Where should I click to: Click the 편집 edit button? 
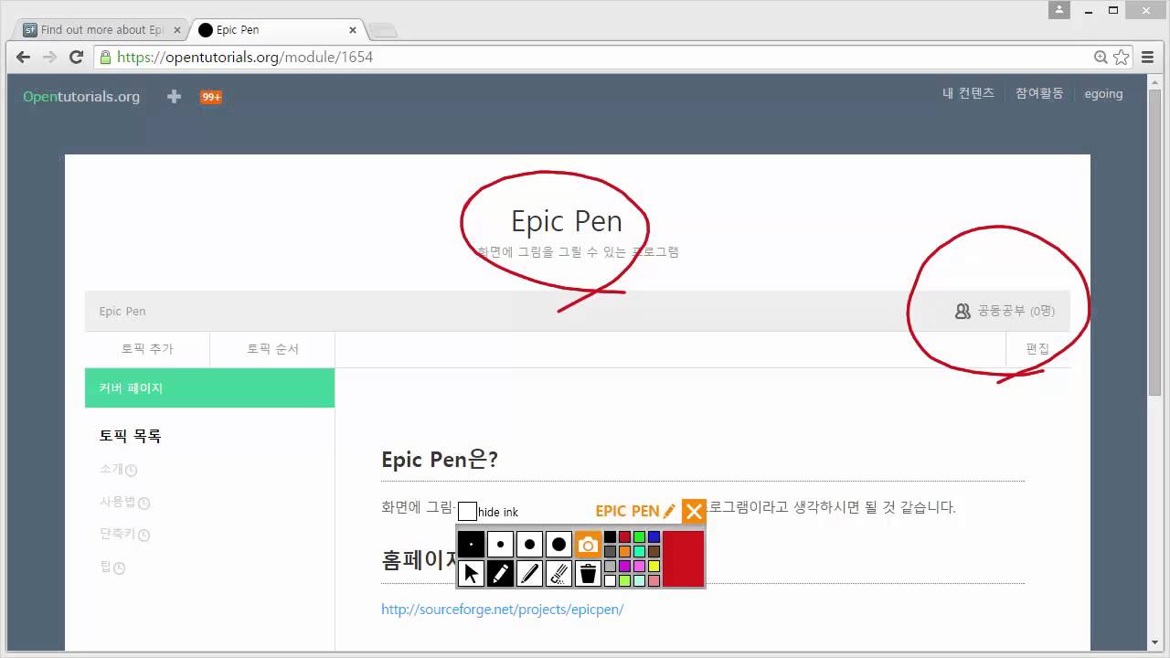point(1037,349)
